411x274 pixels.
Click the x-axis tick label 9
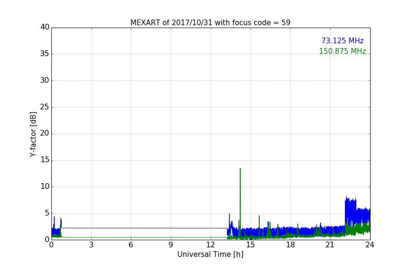point(171,245)
